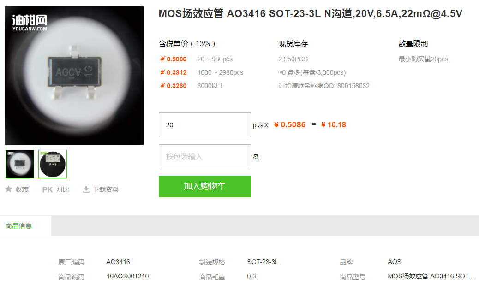
Task: Click the green 加入购物车 button
Action: click(205, 186)
